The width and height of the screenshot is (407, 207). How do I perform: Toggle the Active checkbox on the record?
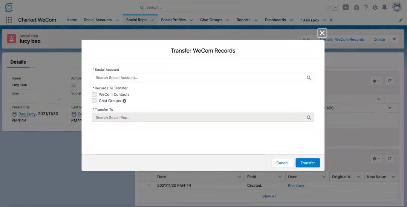pos(73,86)
